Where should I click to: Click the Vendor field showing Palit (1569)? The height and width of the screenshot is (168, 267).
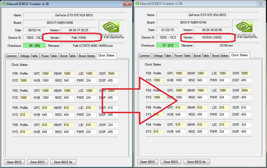coord(79,37)
